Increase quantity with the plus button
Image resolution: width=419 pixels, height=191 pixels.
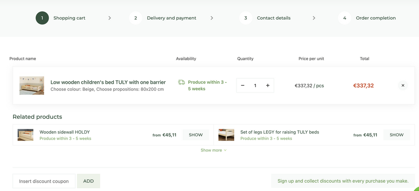(x=268, y=85)
